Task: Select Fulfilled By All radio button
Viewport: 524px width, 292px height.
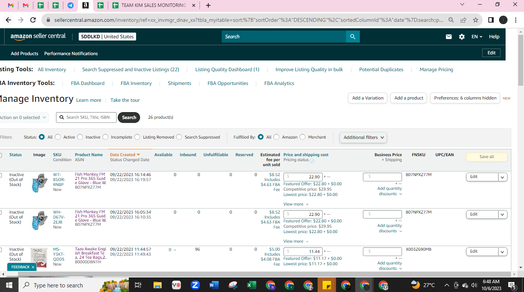Action: 261,137
